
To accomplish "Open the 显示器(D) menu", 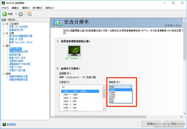I will (38, 8).
